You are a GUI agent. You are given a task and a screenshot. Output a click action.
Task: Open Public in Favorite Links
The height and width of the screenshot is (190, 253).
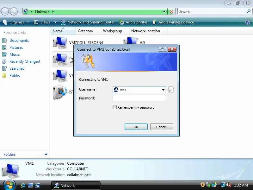(15, 75)
